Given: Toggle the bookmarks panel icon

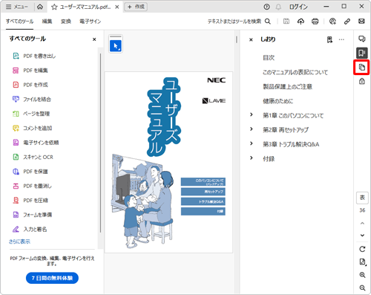Looking at the screenshot, I should click(x=362, y=53).
